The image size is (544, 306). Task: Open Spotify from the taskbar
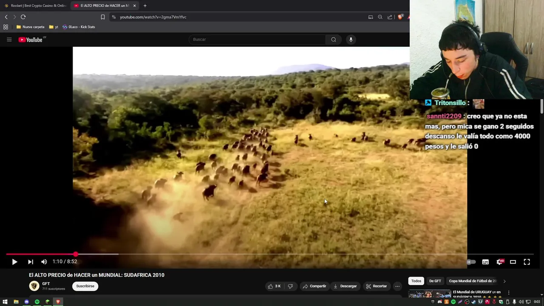coord(37,302)
